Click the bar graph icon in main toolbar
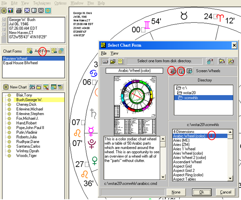 pos(10,11)
